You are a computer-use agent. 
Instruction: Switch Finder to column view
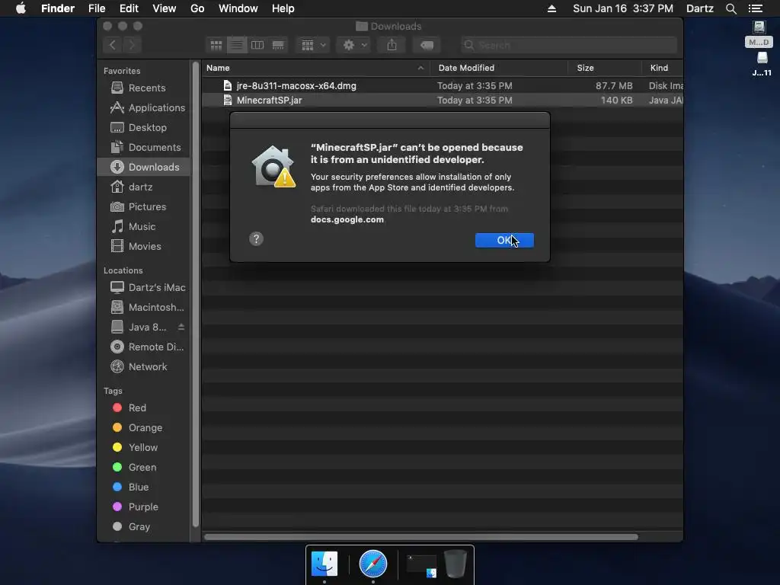(257, 45)
